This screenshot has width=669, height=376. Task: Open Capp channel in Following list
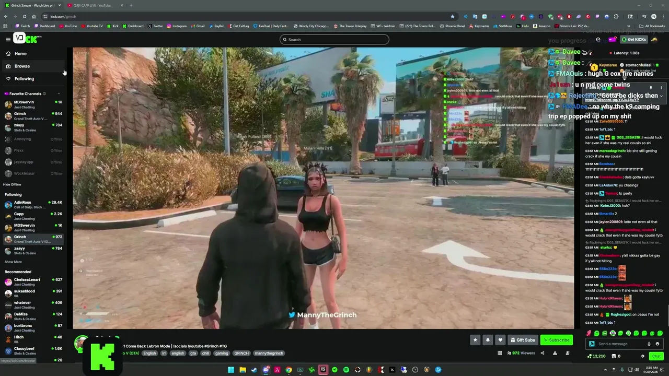(33, 216)
